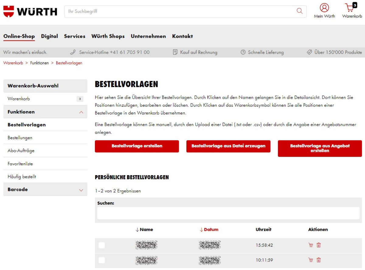
Task: Open the Unternehmen menu
Action: [x=148, y=36]
